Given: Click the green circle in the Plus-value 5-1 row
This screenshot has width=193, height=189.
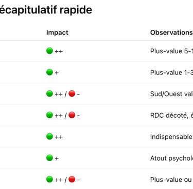Looking at the screenshot, I should coord(49,51).
